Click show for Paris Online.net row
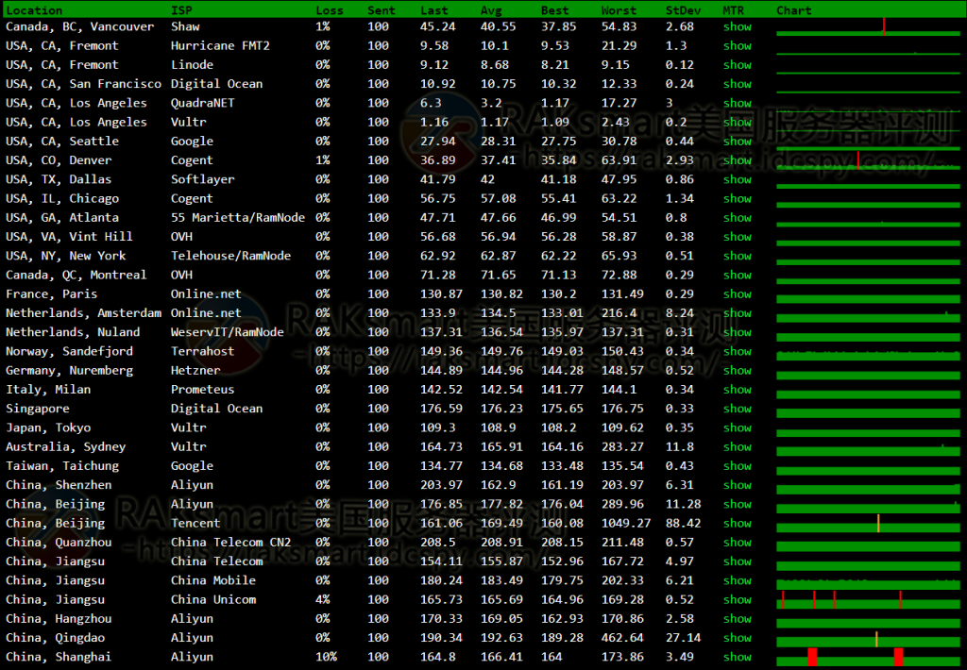 point(737,294)
